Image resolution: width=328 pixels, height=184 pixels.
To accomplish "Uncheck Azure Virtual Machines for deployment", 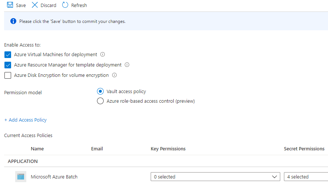I will tap(8, 55).
